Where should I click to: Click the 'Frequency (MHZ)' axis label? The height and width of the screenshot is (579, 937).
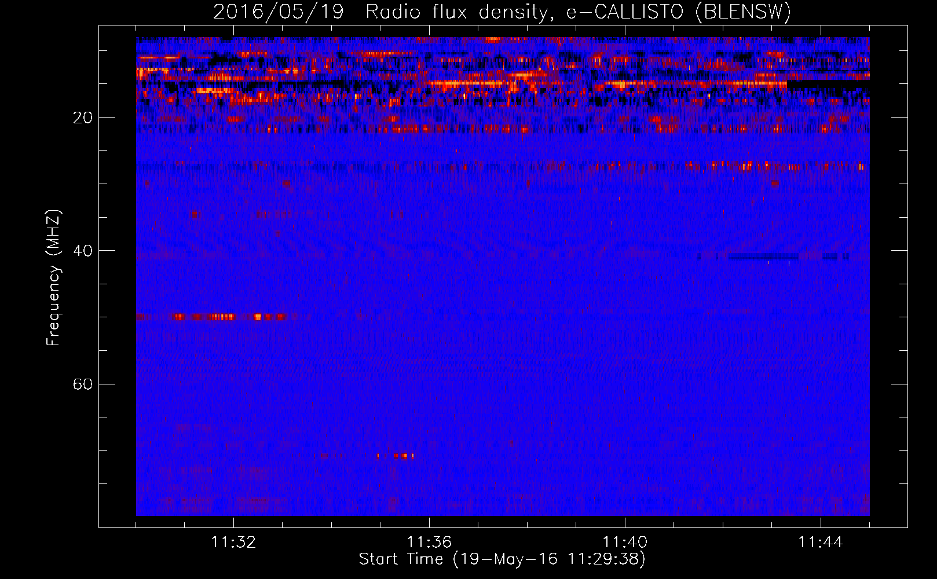tap(53, 278)
